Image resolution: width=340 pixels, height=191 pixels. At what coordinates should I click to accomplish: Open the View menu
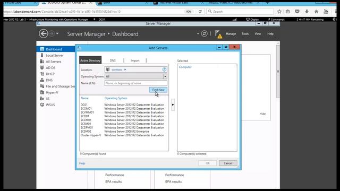258,34
